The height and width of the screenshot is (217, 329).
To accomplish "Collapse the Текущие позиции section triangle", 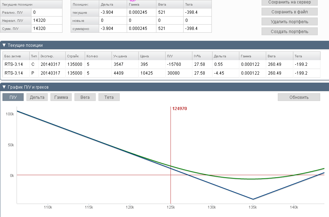I will 4,45.
